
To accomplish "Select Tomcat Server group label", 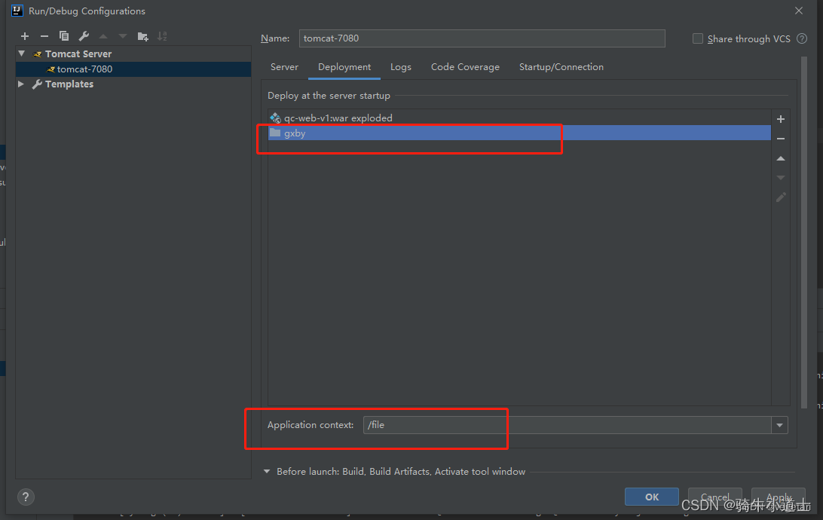I will [x=78, y=54].
